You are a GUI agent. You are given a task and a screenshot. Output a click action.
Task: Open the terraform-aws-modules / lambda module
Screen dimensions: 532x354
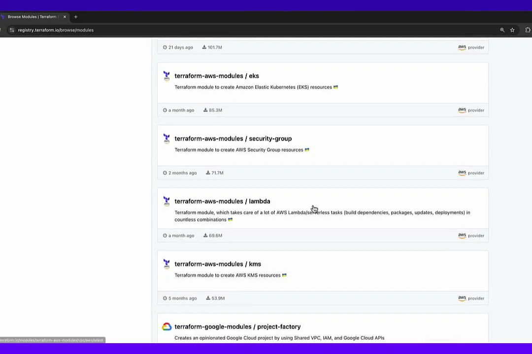click(222, 201)
